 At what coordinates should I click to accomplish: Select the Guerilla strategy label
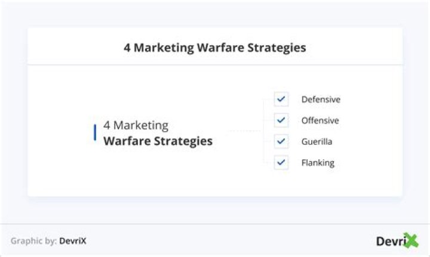pos(317,142)
